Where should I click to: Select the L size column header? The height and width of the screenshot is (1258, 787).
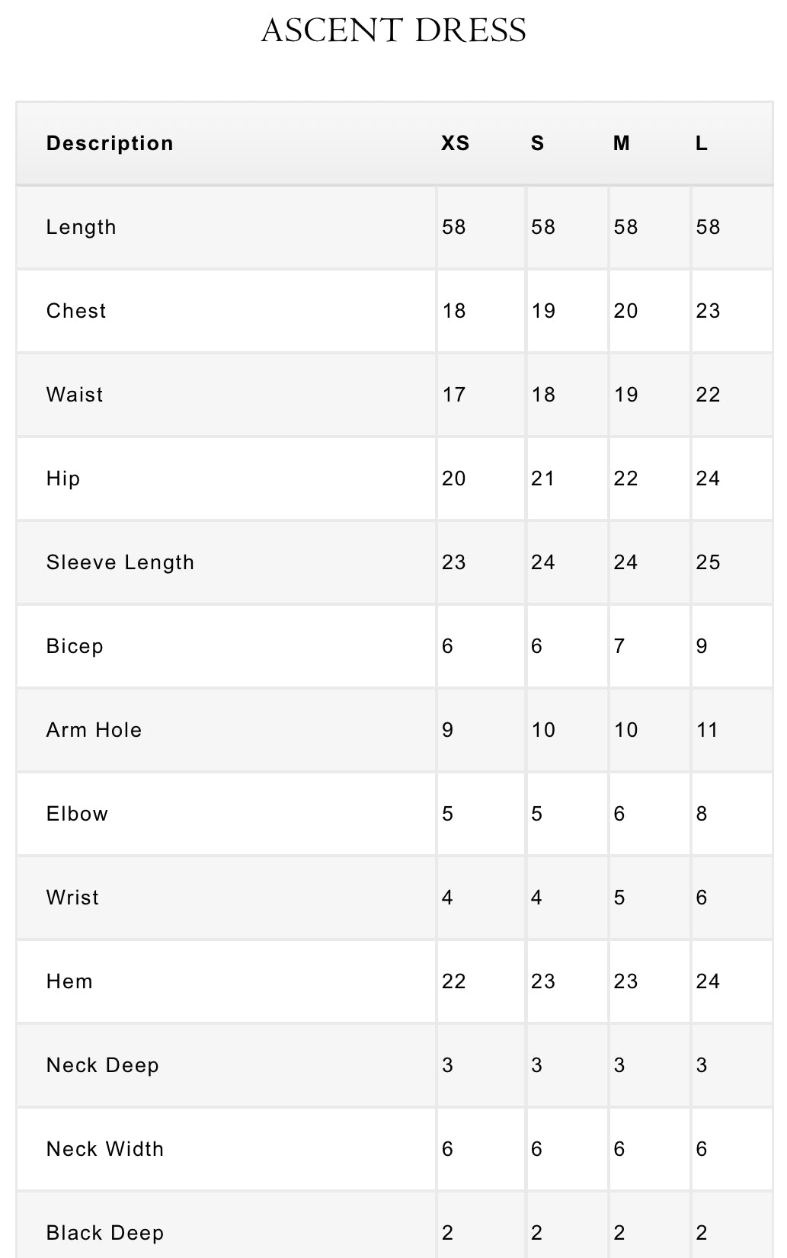[x=702, y=143]
